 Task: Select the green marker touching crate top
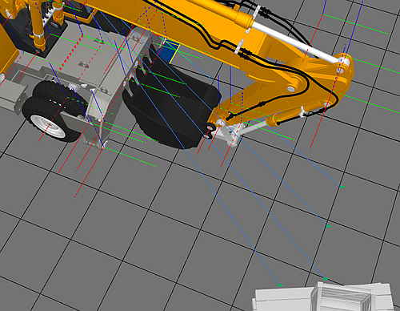click(326, 279)
